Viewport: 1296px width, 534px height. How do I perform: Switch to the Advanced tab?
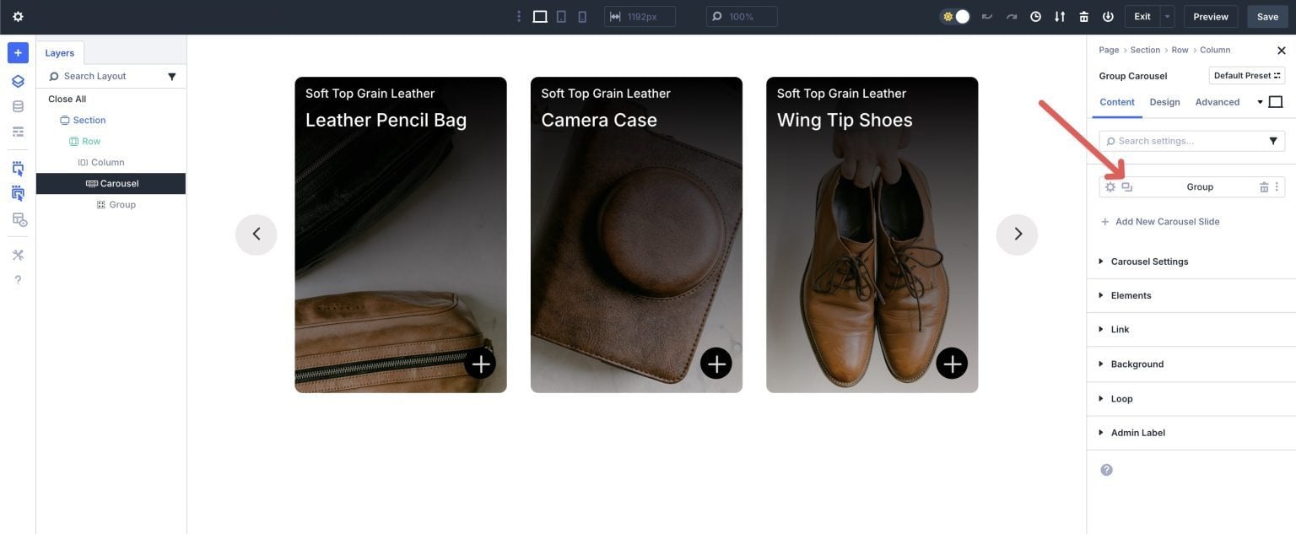pos(1218,102)
